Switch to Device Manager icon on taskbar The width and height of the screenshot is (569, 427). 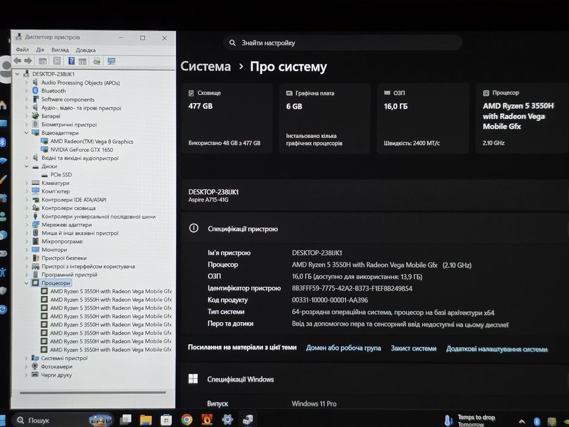point(248,420)
